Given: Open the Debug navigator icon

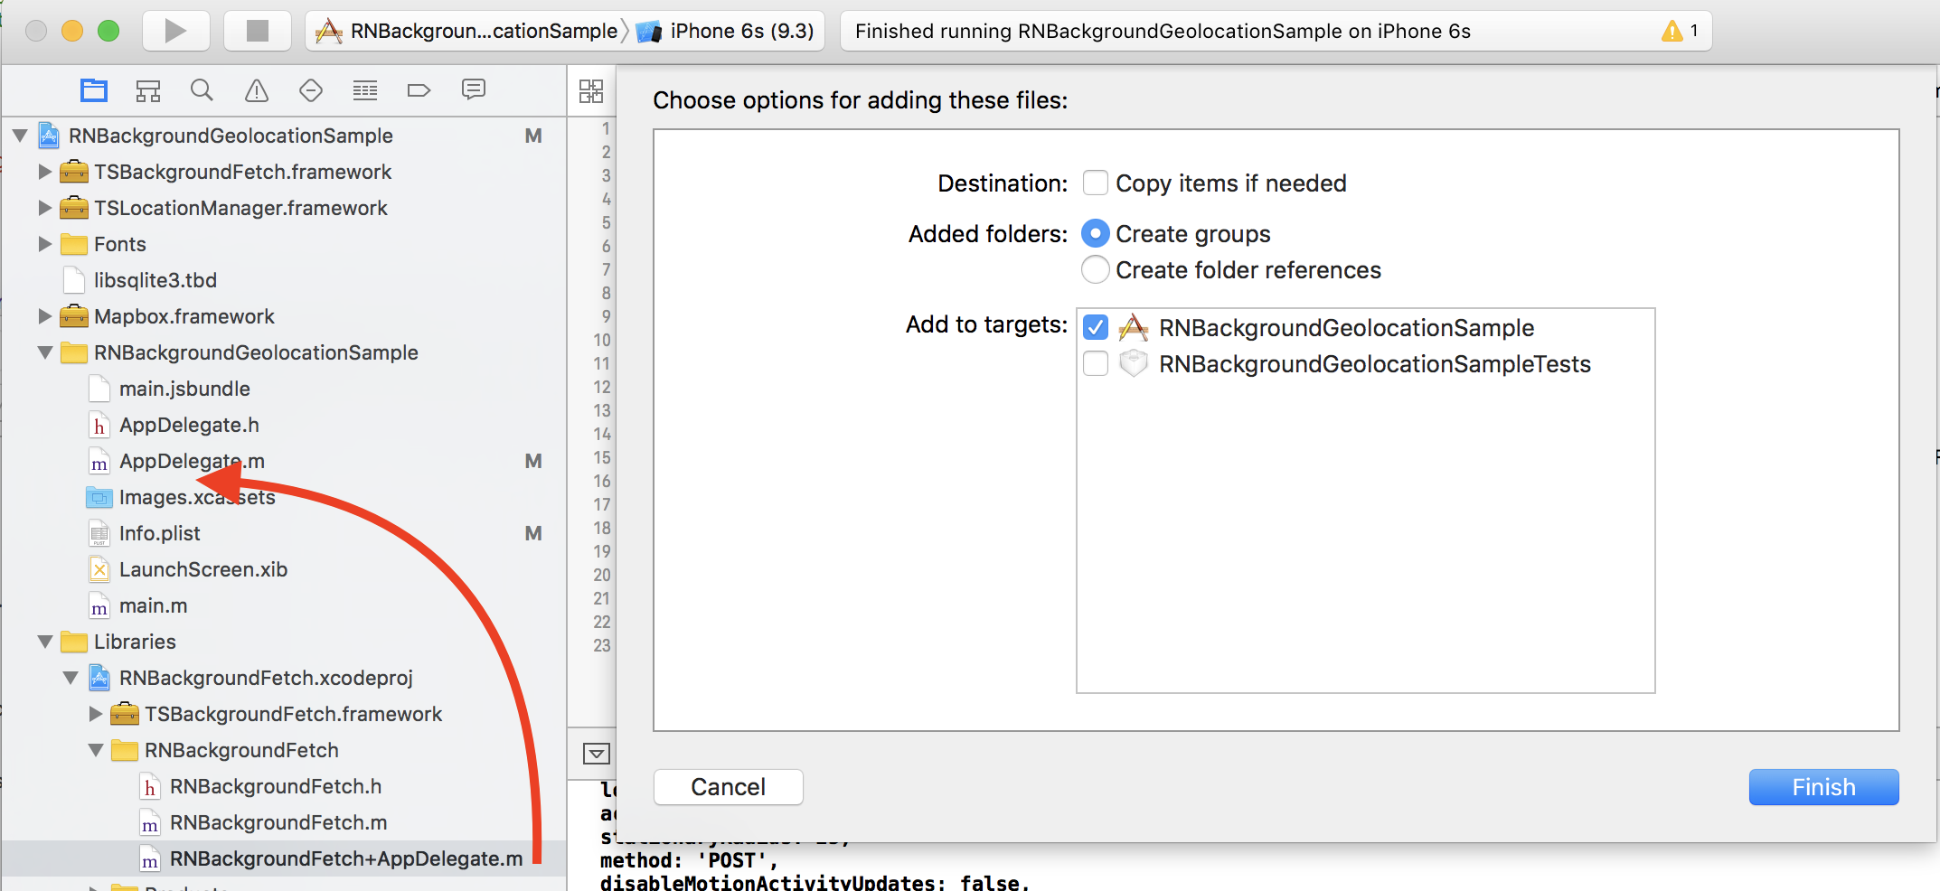Looking at the screenshot, I should pos(365,90).
